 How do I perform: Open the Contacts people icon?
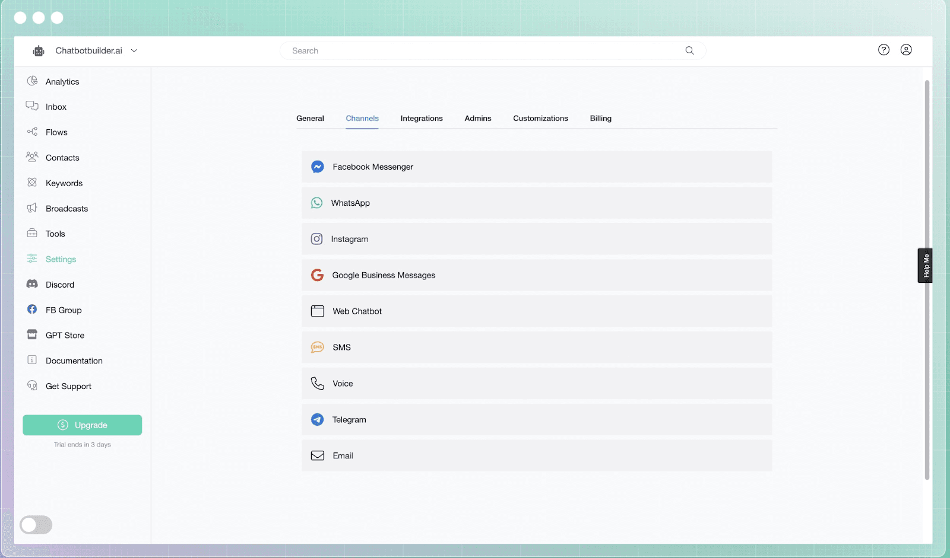click(32, 157)
